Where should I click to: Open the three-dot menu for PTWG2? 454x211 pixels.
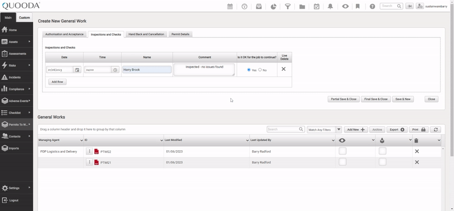pyautogui.click(x=90, y=151)
